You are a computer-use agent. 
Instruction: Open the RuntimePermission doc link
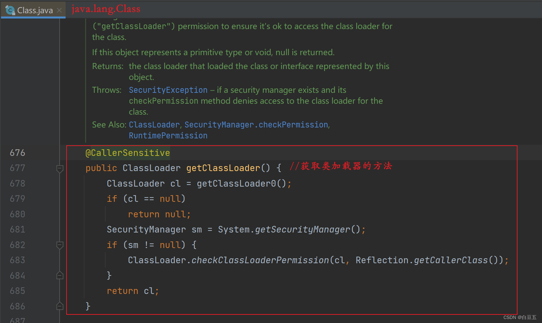(168, 136)
